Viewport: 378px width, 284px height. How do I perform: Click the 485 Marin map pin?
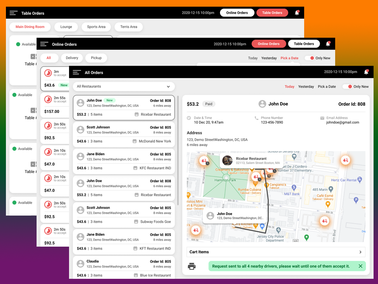click(x=331, y=189)
